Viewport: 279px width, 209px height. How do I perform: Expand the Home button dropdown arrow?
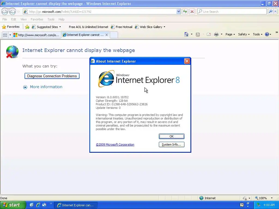coord(192,34)
